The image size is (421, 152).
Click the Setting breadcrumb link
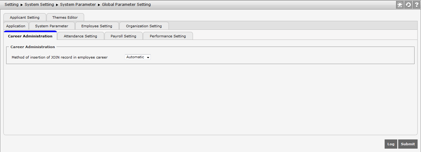click(x=11, y=5)
